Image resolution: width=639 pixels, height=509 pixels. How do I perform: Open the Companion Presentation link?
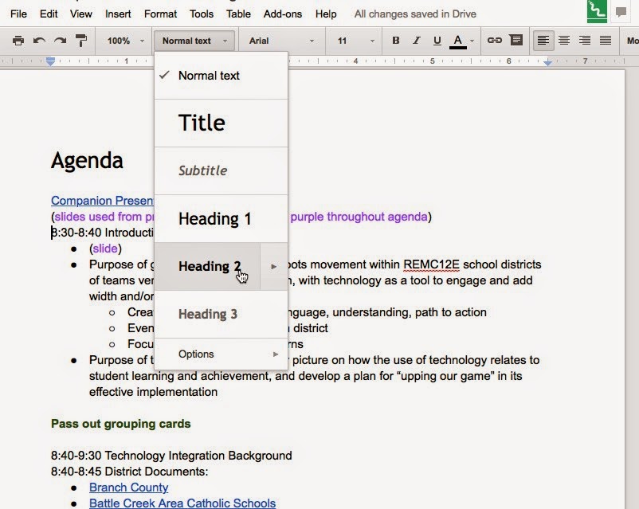coord(102,201)
